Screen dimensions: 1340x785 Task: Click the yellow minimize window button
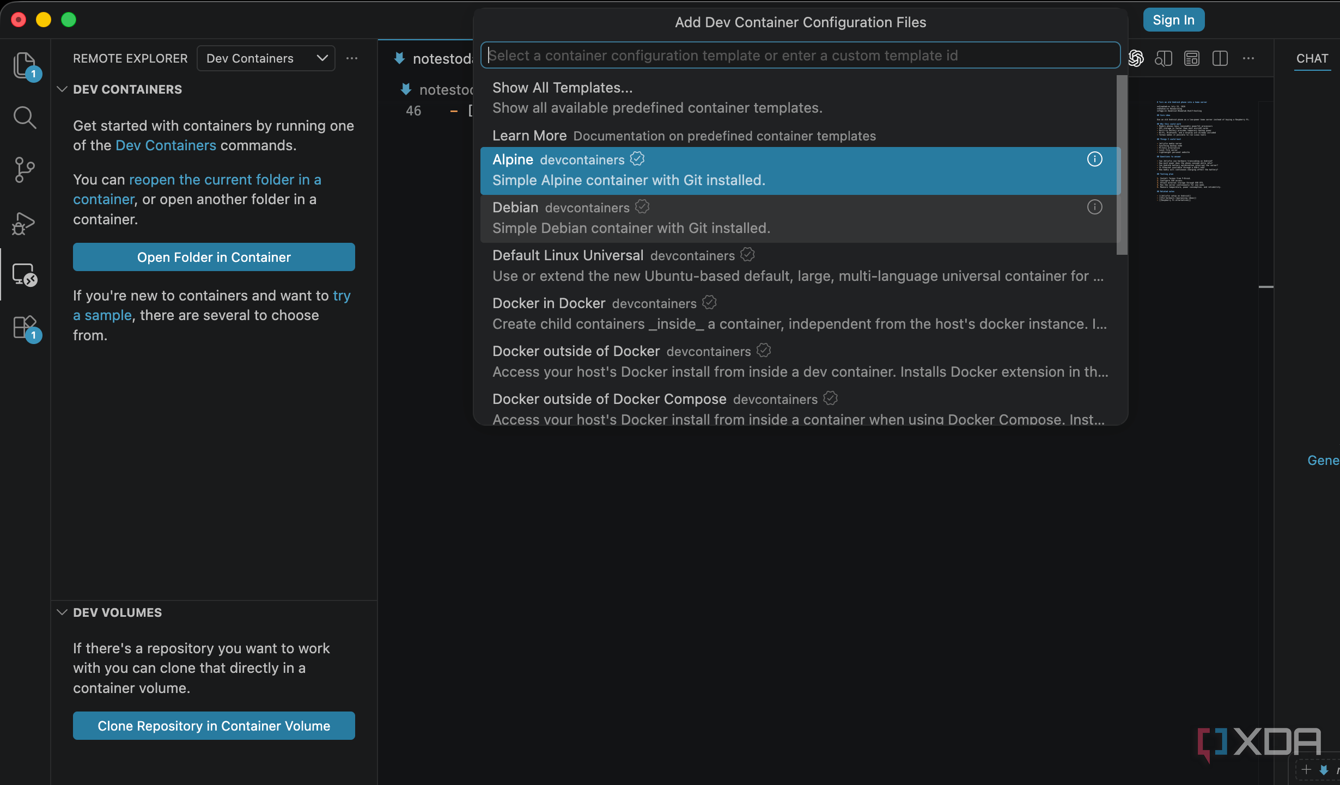click(44, 20)
